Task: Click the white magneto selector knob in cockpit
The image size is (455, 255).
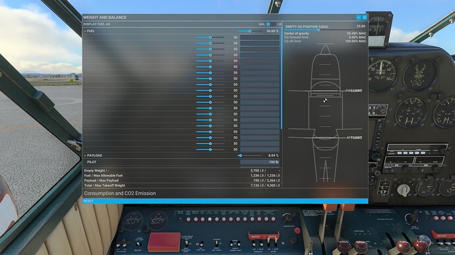Action: (403, 190)
